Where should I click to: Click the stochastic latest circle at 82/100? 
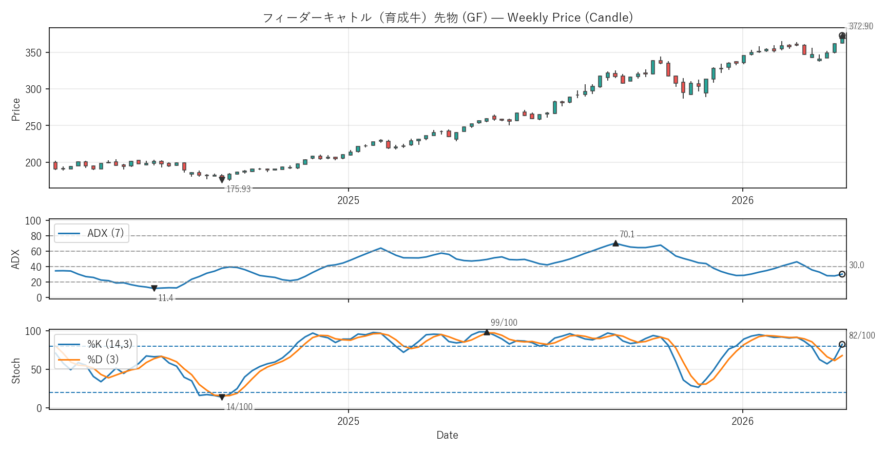tap(842, 345)
